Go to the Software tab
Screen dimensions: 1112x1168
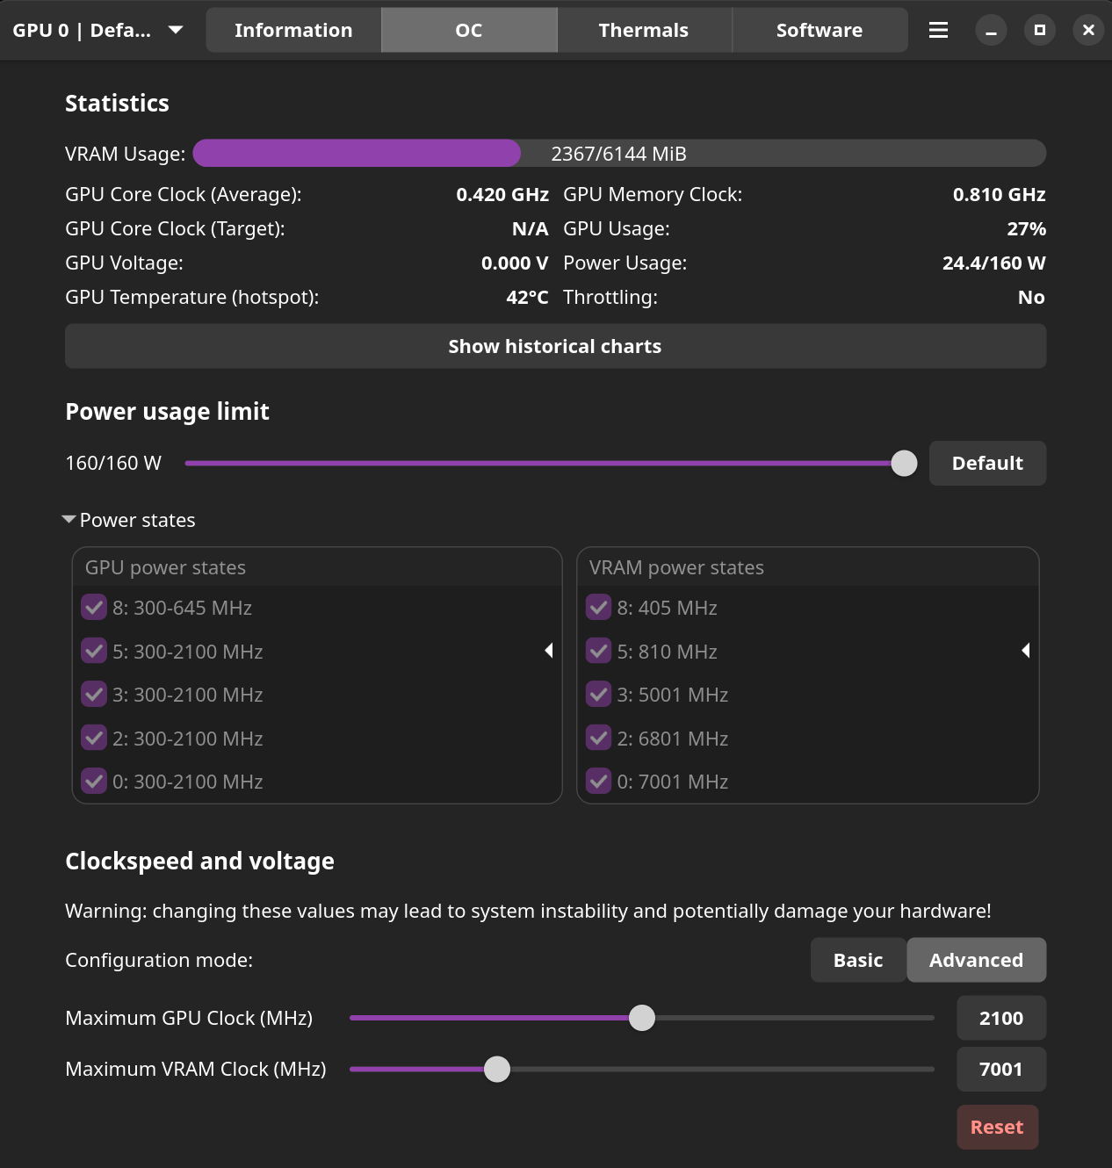820,30
